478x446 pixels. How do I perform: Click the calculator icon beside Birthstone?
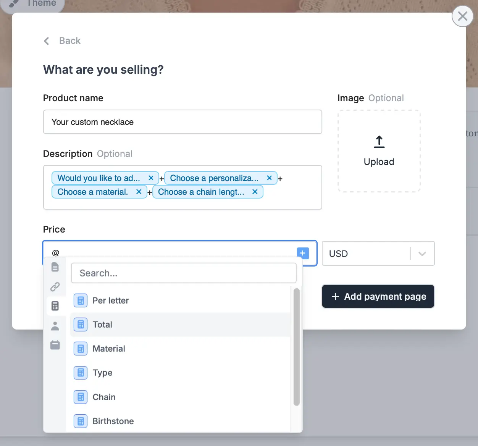(x=81, y=421)
